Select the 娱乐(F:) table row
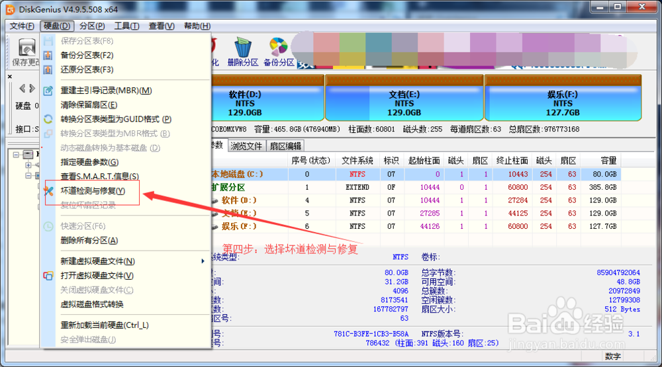Image resolution: width=662 pixels, height=367 pixels. (x=416, y=226)
